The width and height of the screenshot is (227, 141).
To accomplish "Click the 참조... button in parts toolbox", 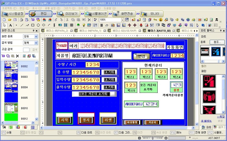I will [217, 42].
